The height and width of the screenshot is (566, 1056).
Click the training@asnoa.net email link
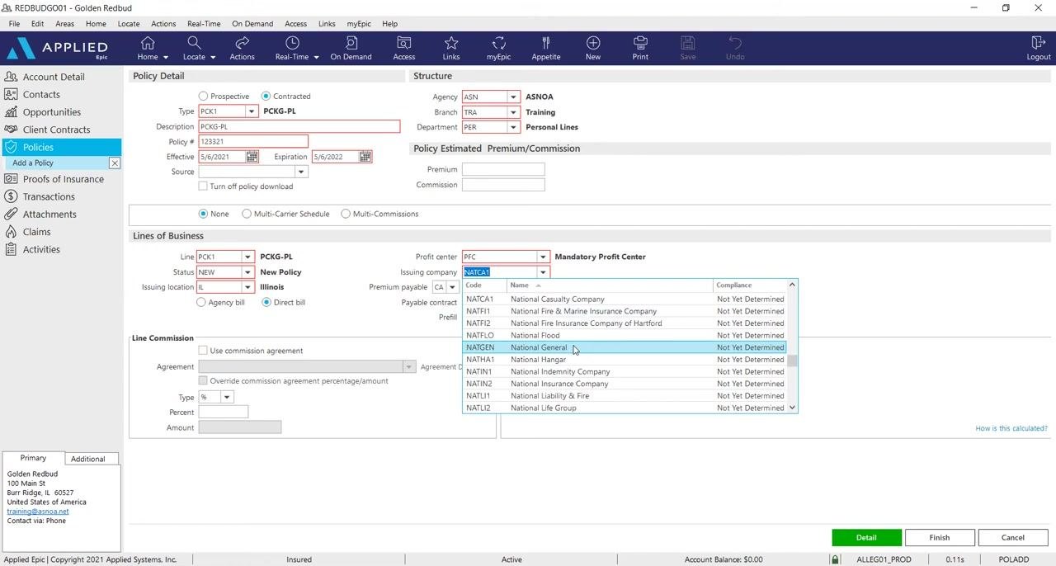(38, 512)
